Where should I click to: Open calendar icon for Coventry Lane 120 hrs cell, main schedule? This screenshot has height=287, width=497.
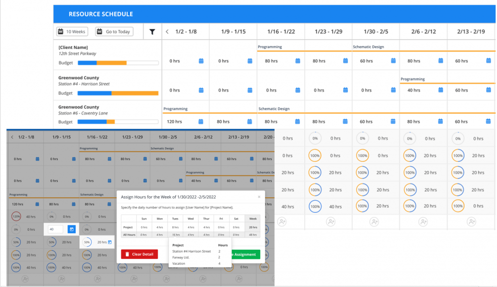200,122
